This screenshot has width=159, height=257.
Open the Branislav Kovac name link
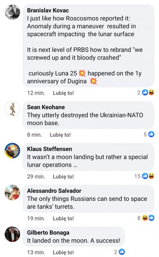(48, 10)
